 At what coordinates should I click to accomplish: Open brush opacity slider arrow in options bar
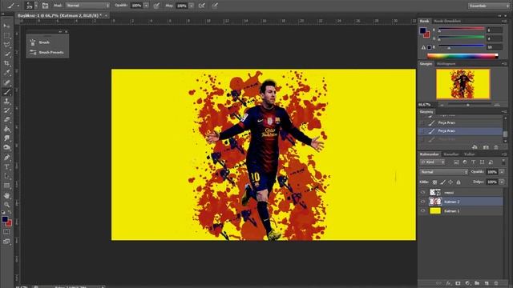pyautogui.click(x=146, y=6)
